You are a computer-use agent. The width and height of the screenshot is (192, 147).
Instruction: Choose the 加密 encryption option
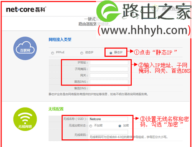(x=120, y=126)
